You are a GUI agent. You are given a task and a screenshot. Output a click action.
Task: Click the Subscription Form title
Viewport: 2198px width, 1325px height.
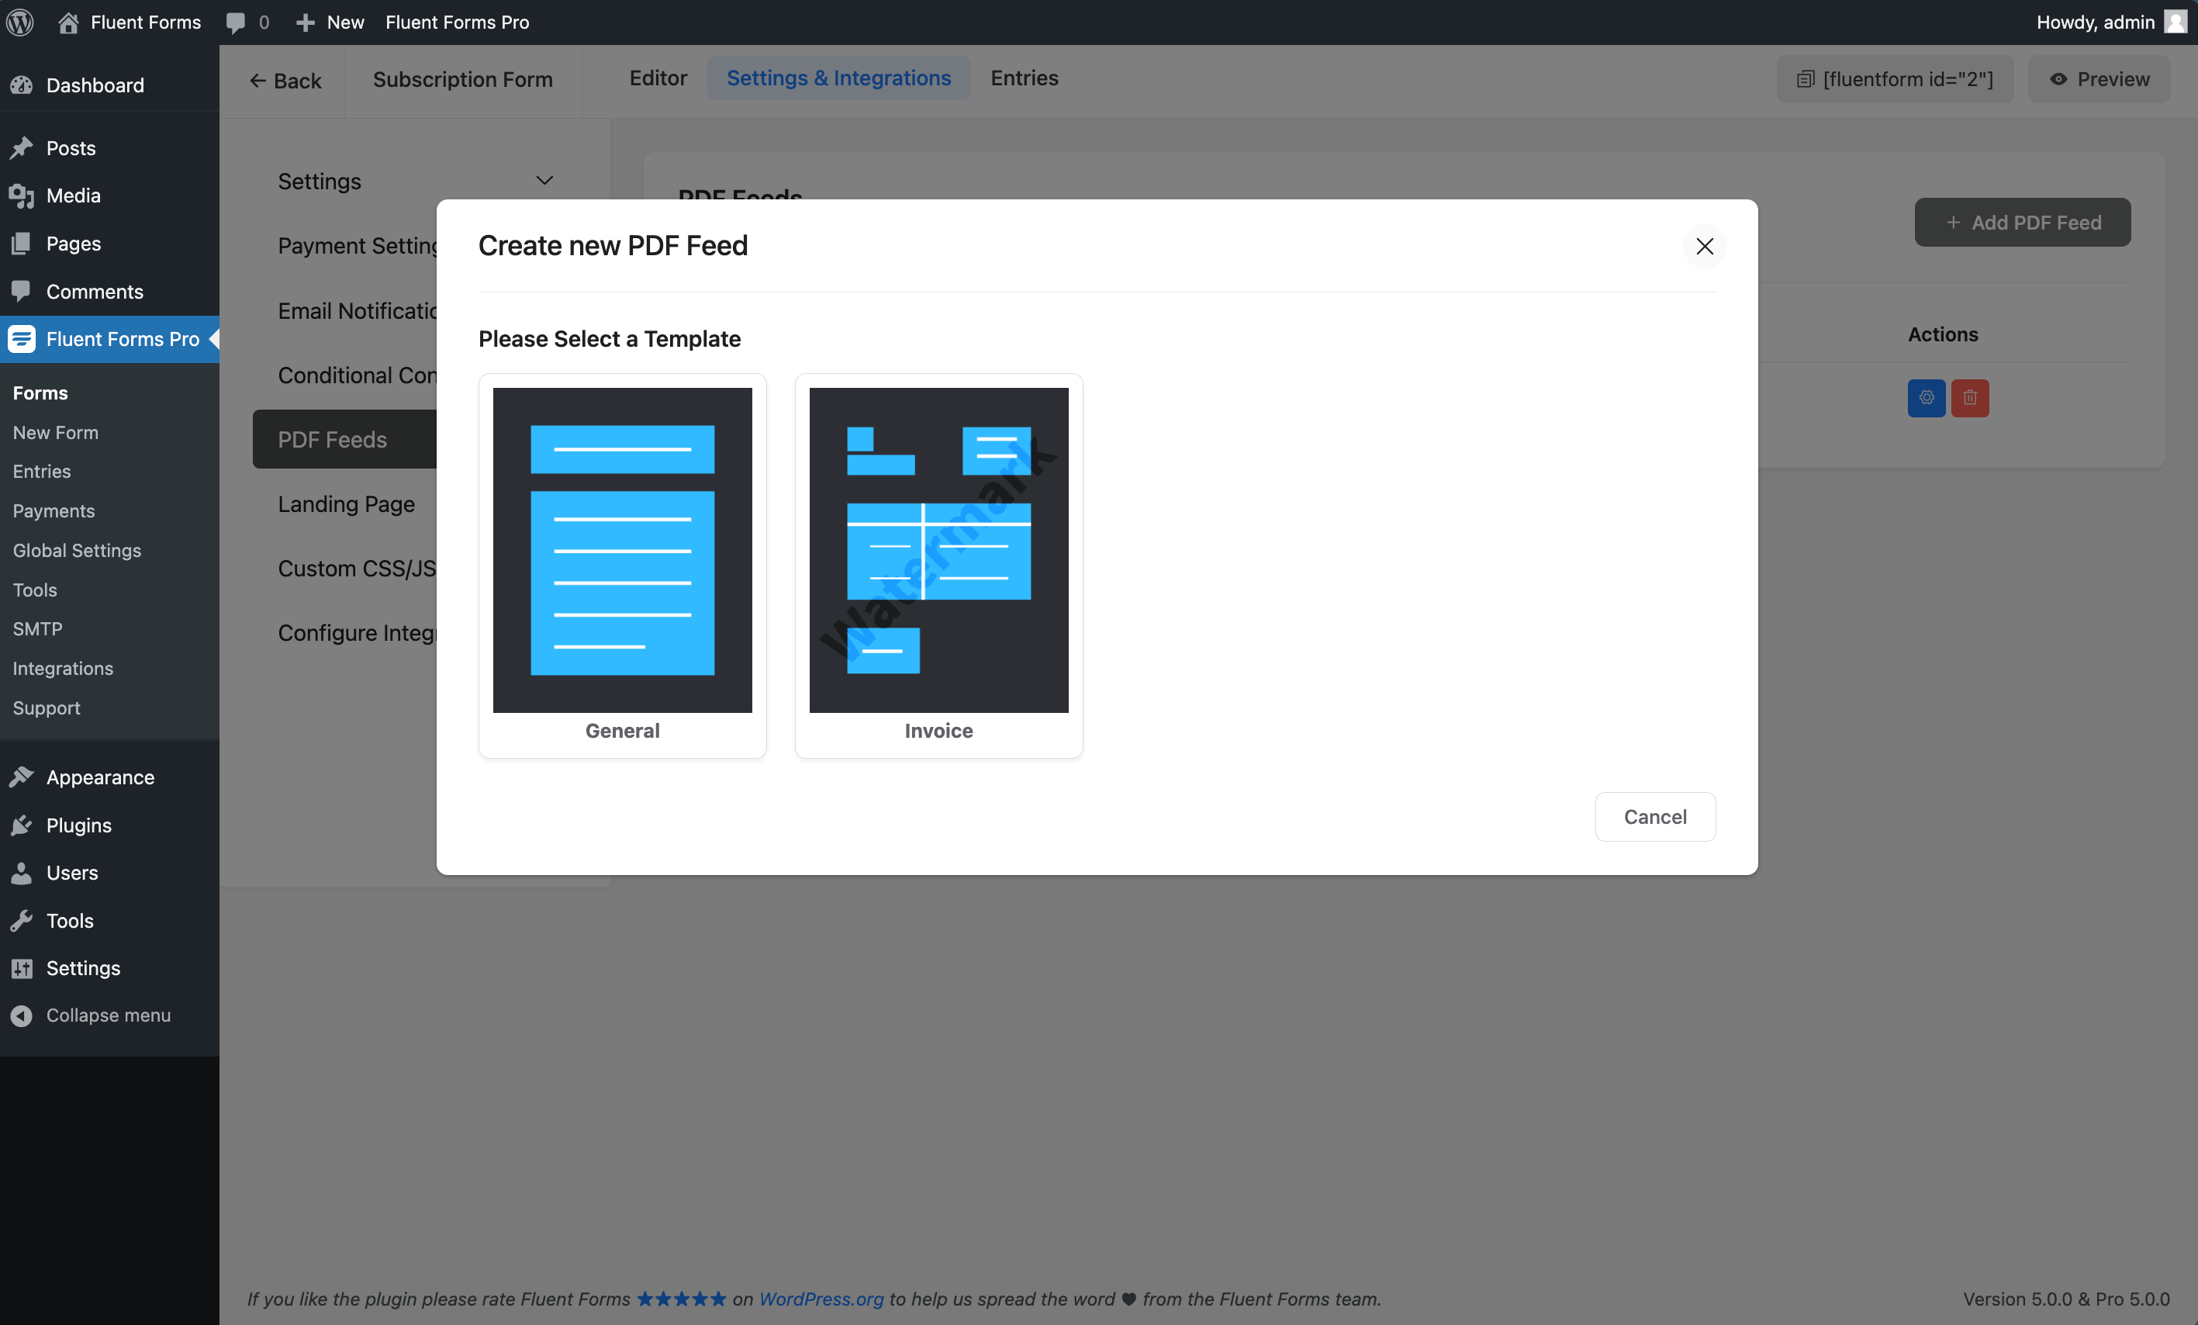(x=462, y=79)
